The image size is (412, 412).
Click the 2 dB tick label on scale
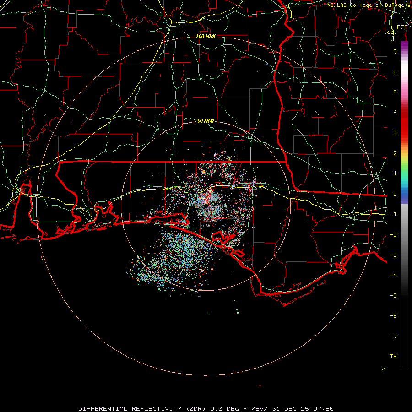click(395, 153)
